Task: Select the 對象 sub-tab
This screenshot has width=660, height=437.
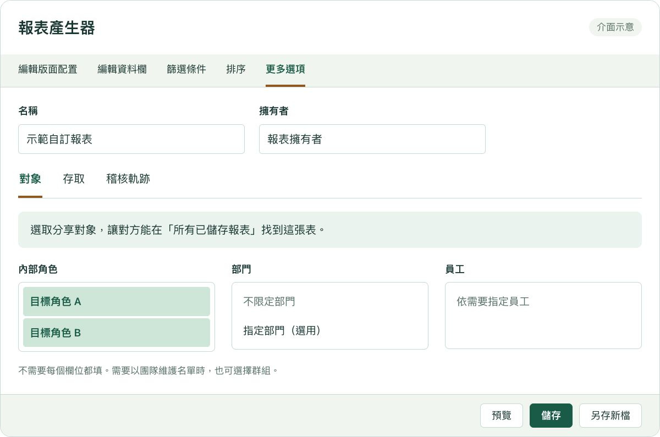Action: [x=30, y=179]
